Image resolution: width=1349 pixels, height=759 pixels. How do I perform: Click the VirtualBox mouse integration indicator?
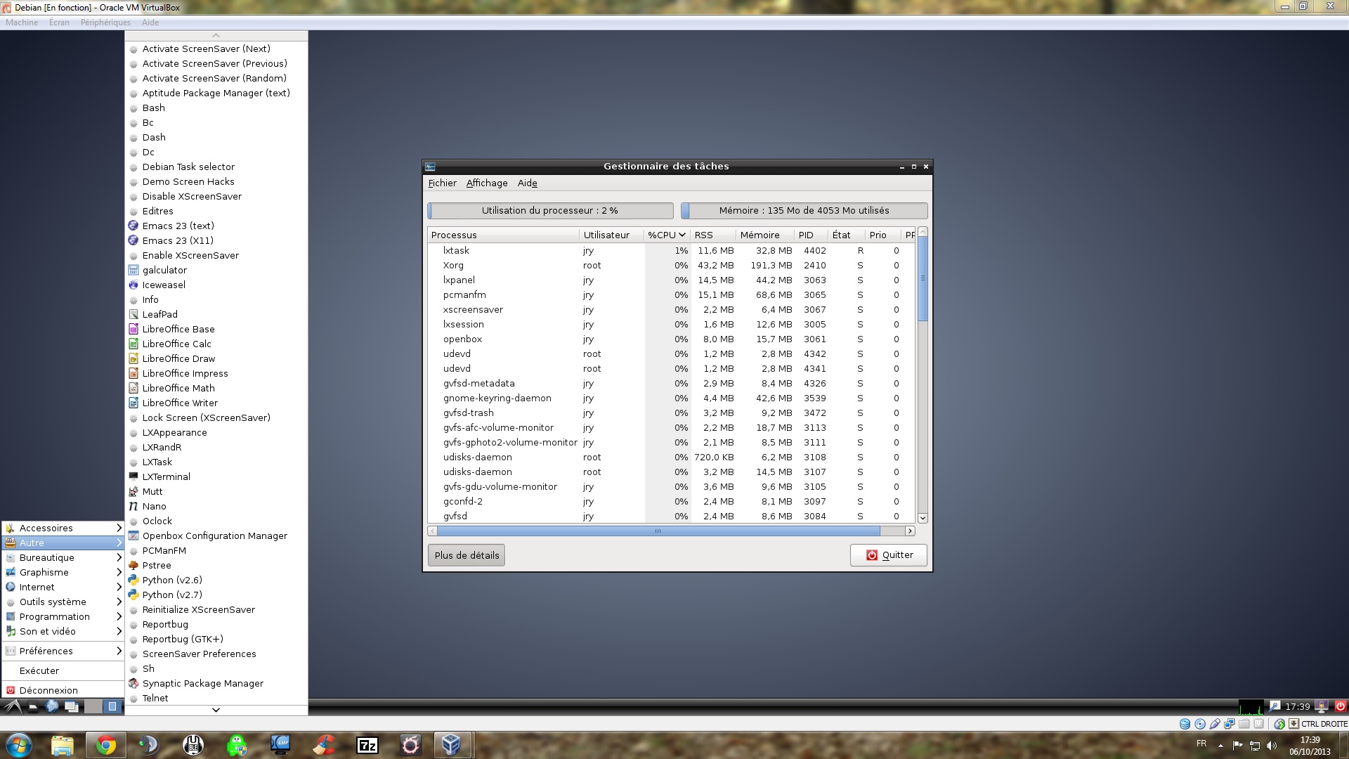point(1279,724)
